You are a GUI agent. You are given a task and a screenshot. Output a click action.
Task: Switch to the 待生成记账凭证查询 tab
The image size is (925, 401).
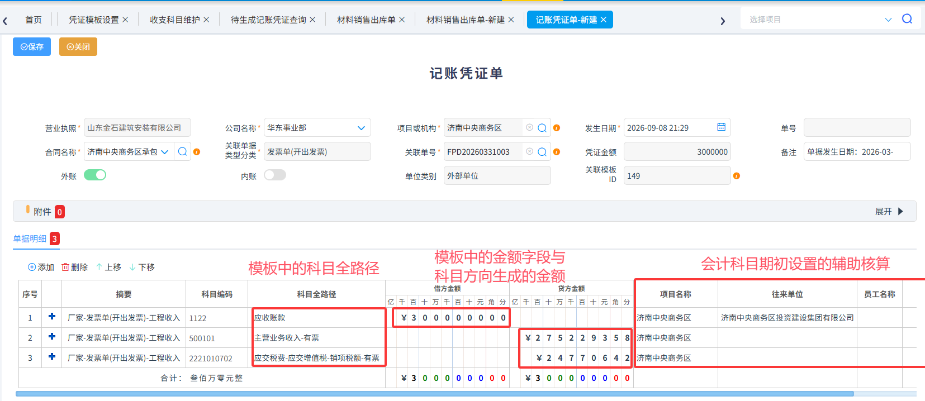point(268,20)
